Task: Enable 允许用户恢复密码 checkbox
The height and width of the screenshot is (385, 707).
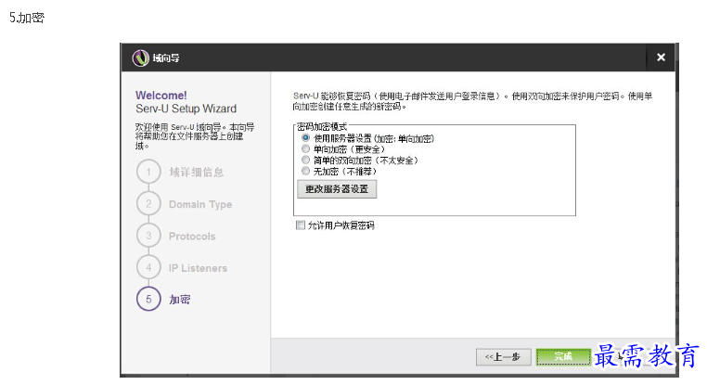Action: click(301, 225)
